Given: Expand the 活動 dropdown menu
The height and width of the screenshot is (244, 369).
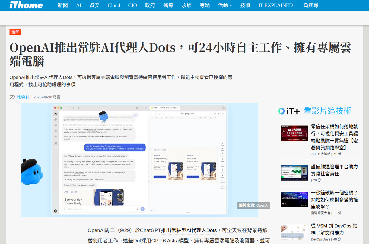Looking at the screenshot, I should click(225, 5).
